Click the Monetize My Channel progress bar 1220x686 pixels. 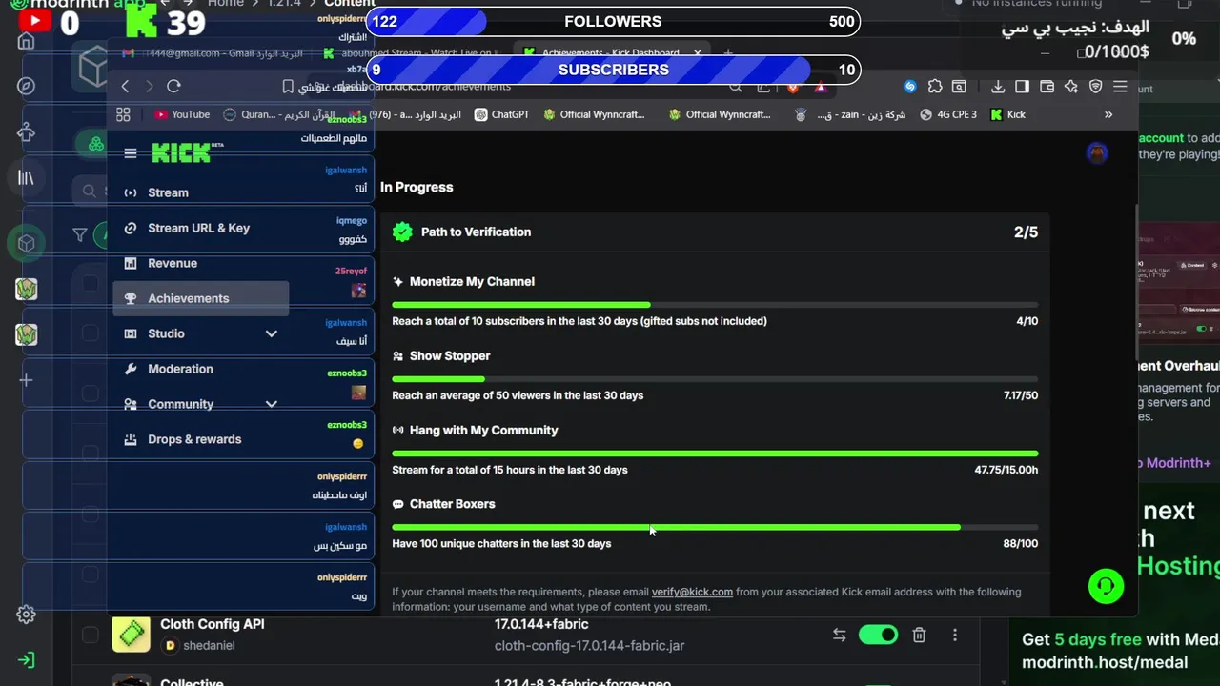coord(715,305)
